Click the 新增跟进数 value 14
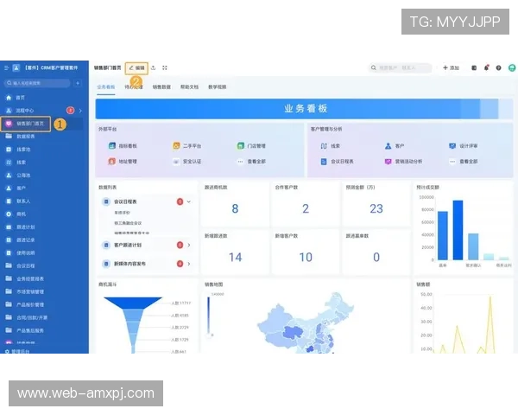 click(x=235, y=257)
